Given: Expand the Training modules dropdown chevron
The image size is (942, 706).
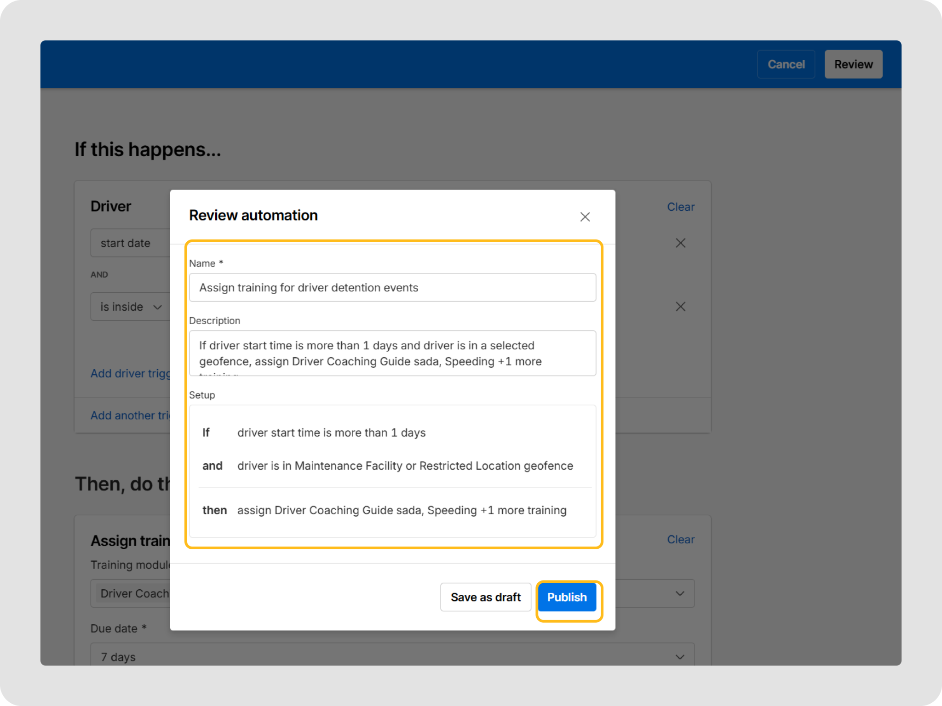Looking at the screenshot, I should (x=679, y=593).
